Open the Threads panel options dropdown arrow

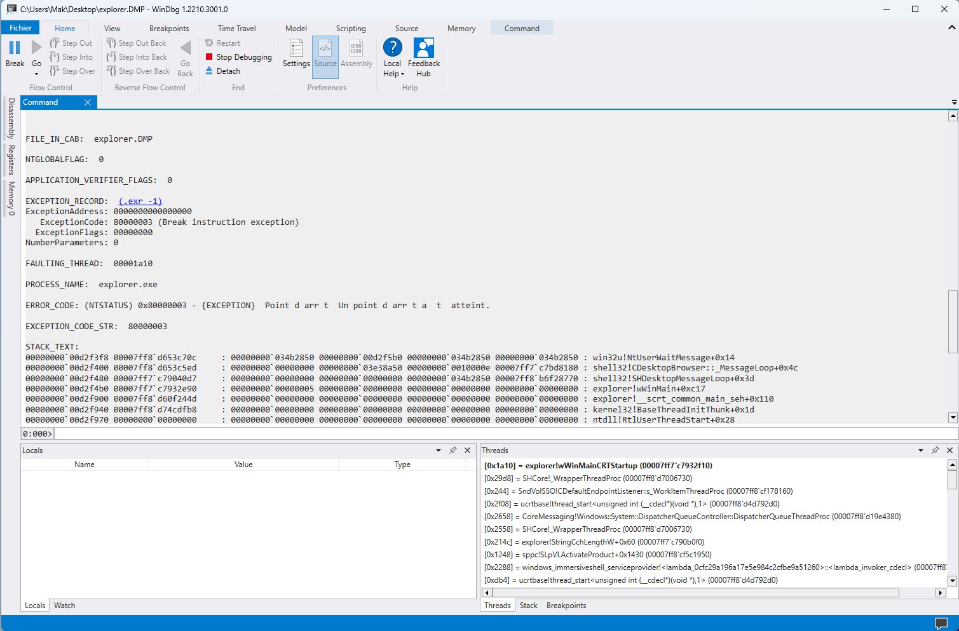tap(920, 450)
